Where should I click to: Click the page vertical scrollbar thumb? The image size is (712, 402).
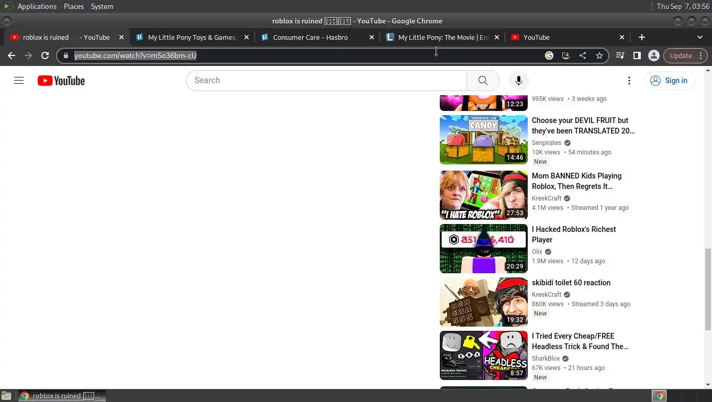point(708,289)
